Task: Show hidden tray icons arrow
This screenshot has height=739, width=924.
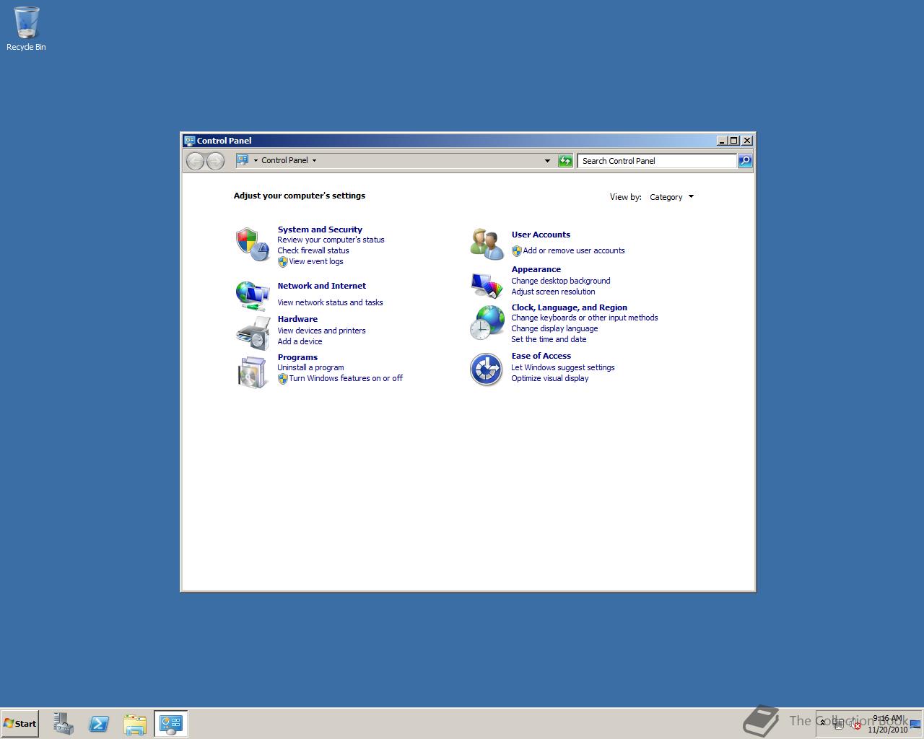Action: point(822,722)
